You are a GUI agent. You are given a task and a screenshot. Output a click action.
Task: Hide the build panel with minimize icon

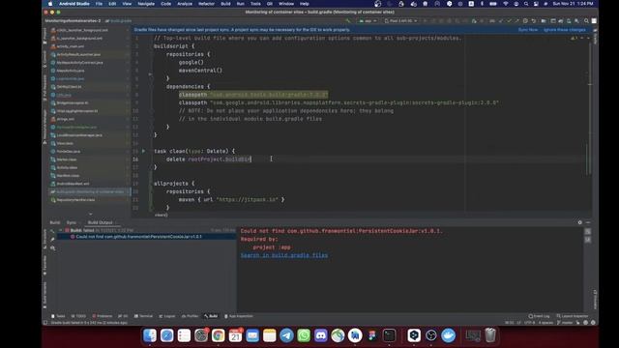(588, 222)
